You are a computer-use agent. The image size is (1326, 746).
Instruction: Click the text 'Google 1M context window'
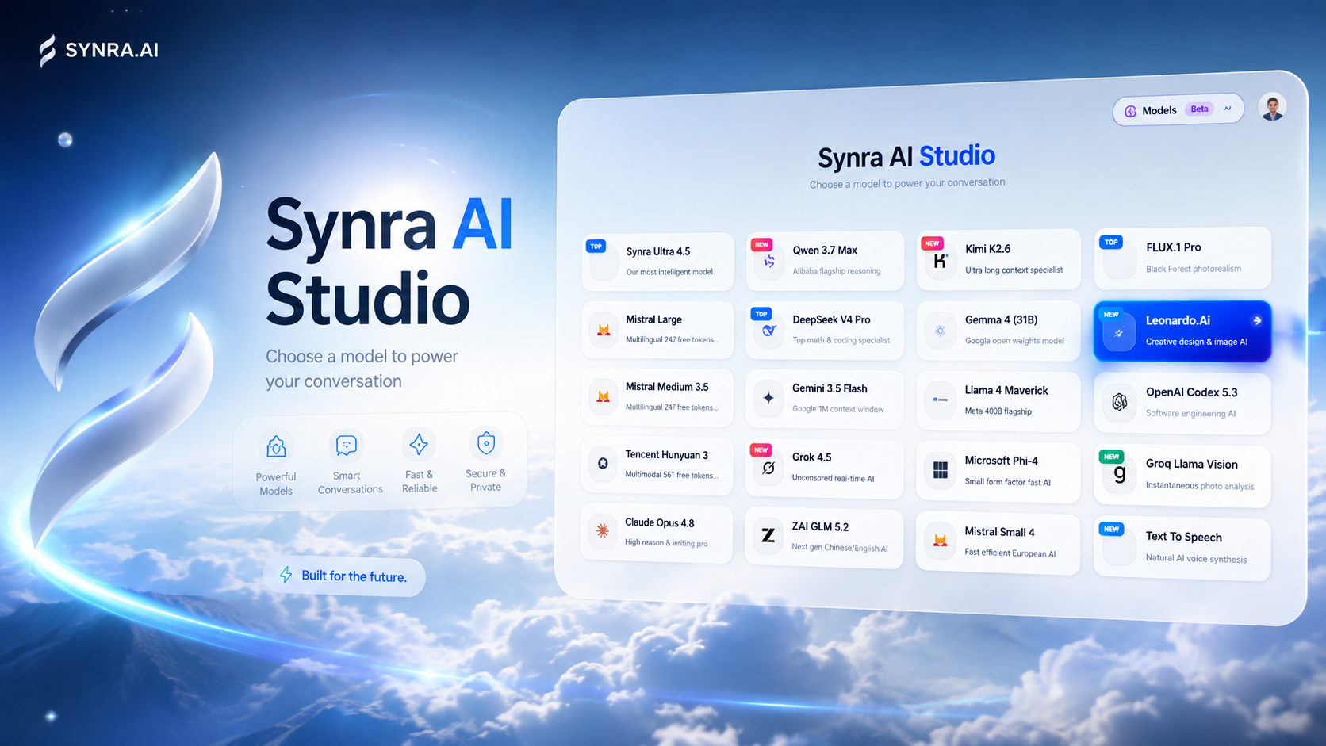point(837,409)
